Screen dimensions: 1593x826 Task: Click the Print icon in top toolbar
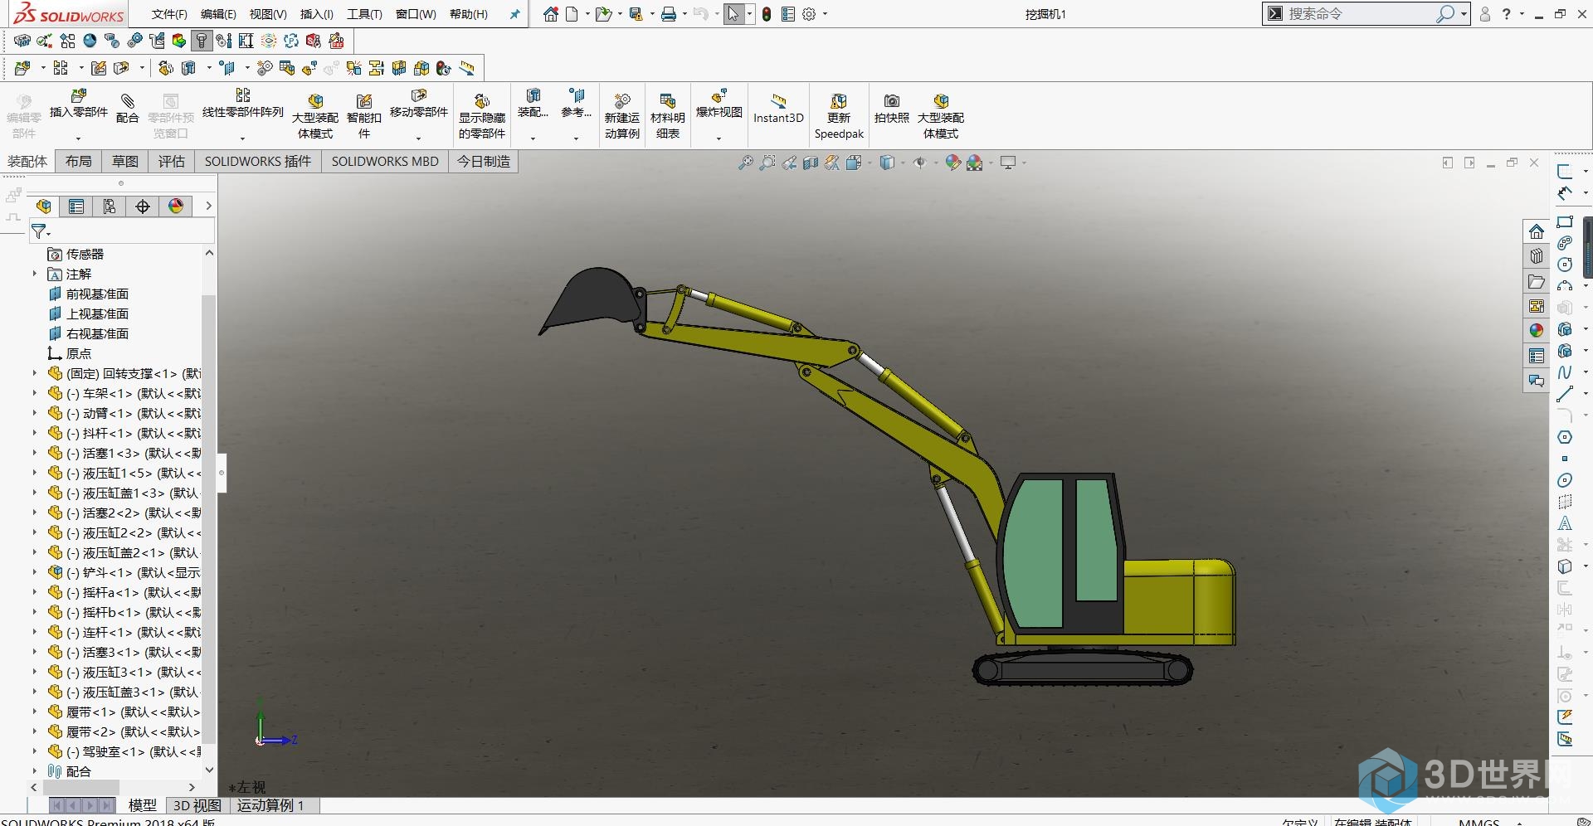668,14
